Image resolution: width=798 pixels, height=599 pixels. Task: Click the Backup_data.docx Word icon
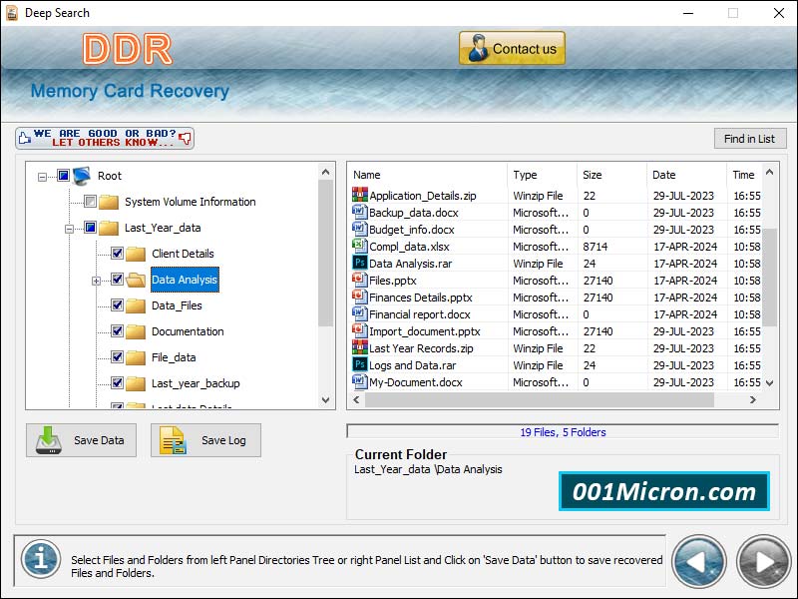coord(360,212)
